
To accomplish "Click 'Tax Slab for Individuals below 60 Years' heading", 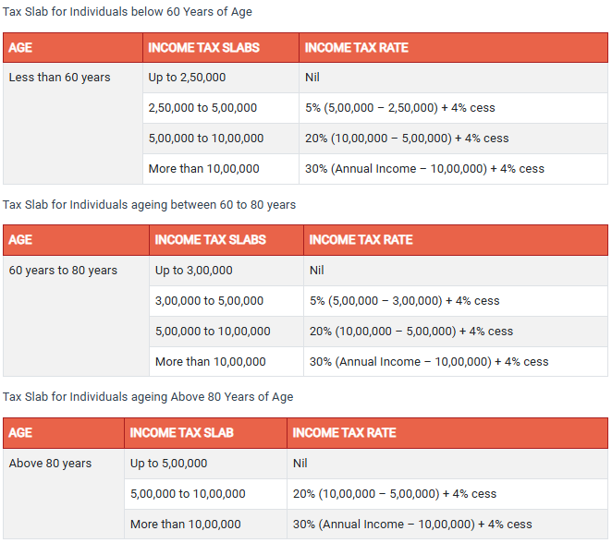I will coord(127,12).
